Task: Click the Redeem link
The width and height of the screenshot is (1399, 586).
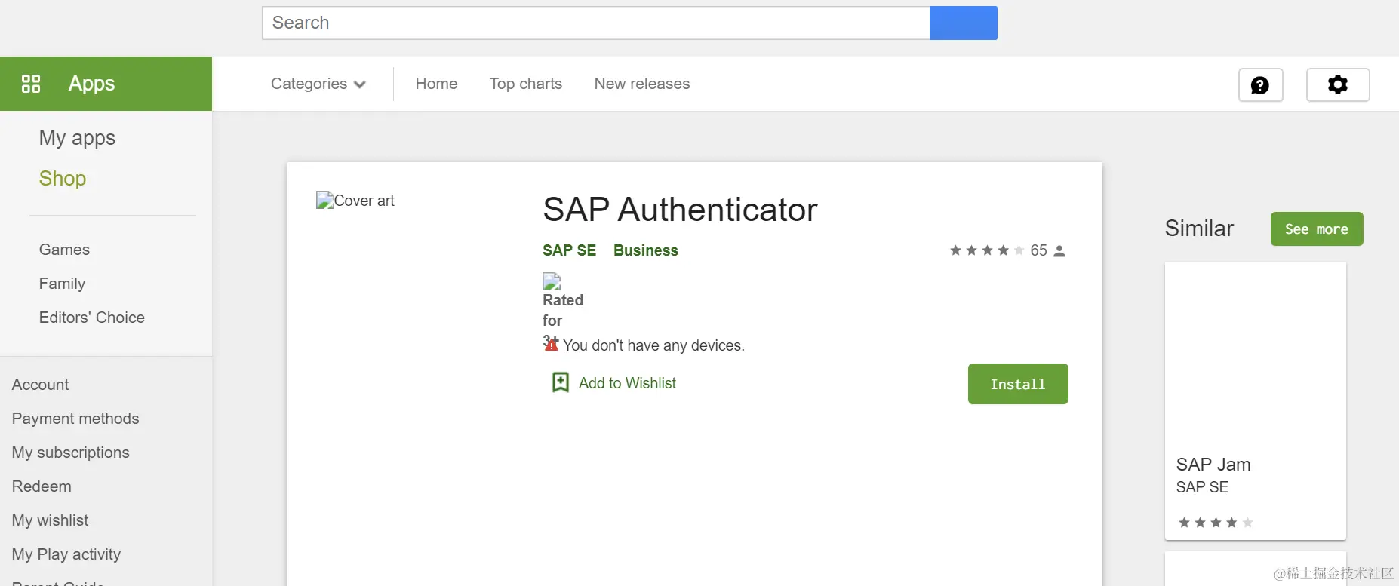Action: click(42, 486)
